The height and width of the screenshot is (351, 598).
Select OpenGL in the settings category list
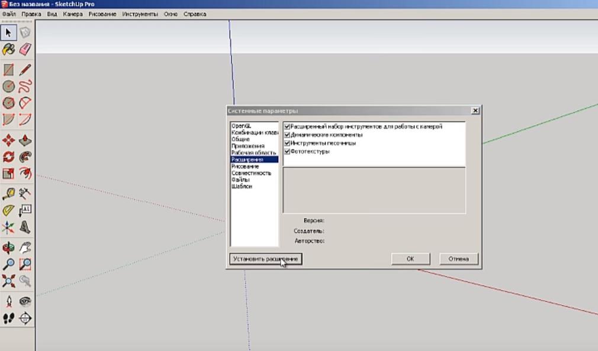tap(241, 126)
